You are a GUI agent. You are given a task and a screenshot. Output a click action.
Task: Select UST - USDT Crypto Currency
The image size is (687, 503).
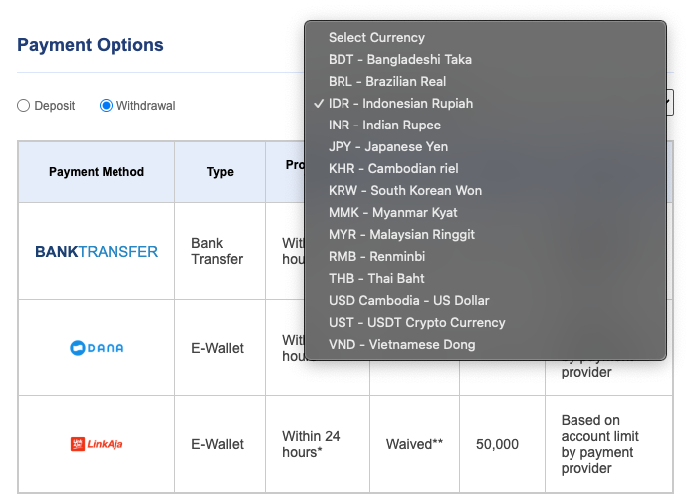(x=416, y=323)
